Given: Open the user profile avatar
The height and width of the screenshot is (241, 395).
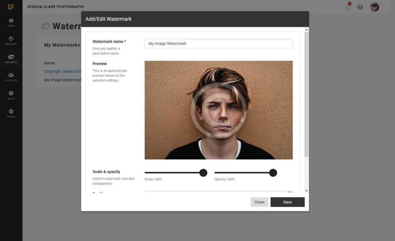Looking at the screenshot, I should click(374, 7).
